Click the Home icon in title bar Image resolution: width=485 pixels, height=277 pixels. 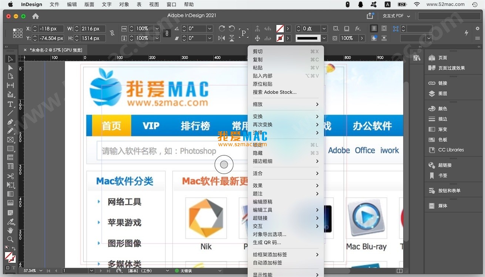pos(36,16)
